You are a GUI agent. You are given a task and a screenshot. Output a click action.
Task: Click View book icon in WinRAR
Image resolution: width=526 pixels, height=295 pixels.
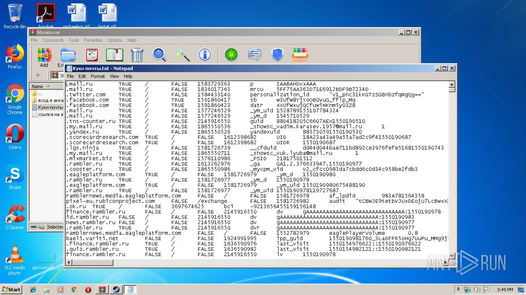tap(115, 55)
